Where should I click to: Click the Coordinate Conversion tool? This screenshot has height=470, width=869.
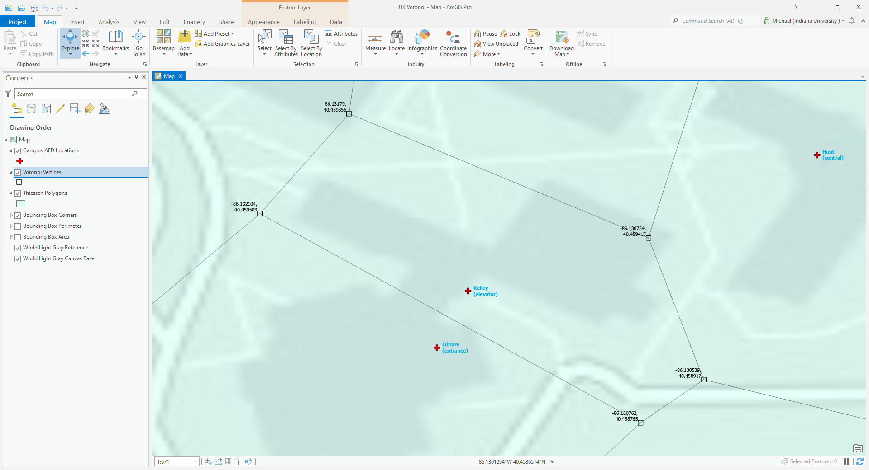453,43
